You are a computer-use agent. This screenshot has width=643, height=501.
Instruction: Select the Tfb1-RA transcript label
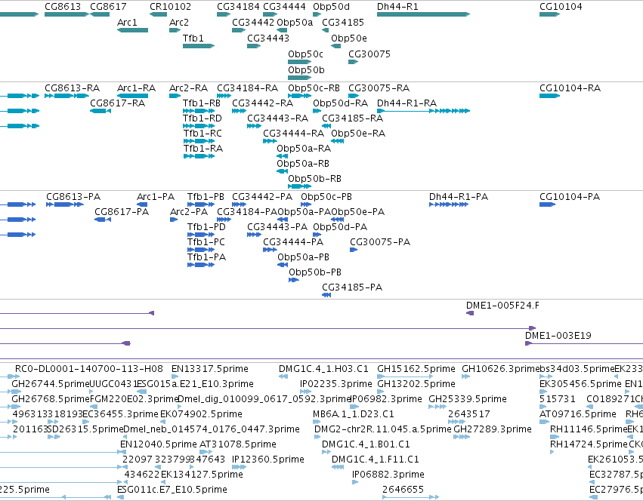203,149
